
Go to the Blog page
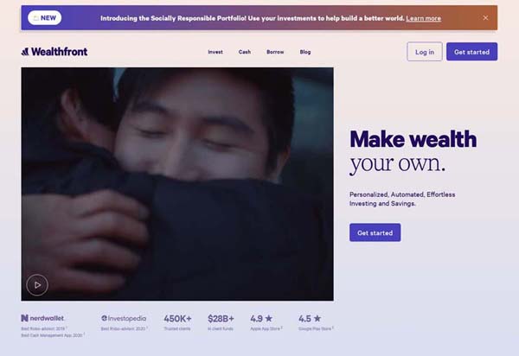305,52
